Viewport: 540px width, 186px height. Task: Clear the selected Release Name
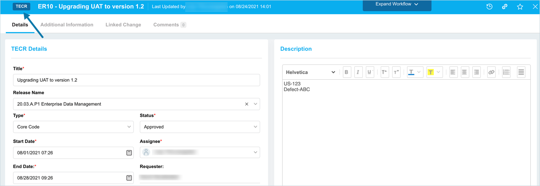click(x=247, y=104)
